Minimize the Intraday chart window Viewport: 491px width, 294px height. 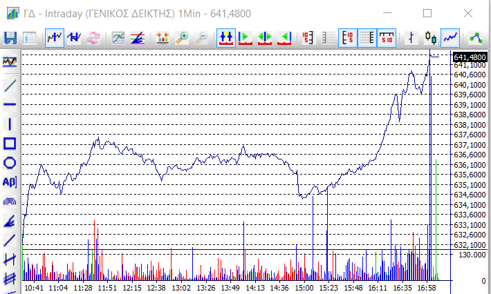click(387, 13)
